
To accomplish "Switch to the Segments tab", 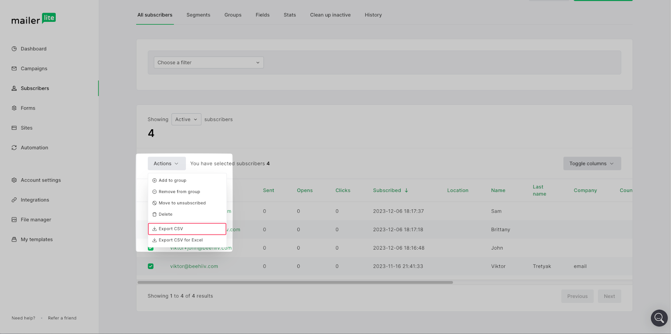I will [198, 15].
